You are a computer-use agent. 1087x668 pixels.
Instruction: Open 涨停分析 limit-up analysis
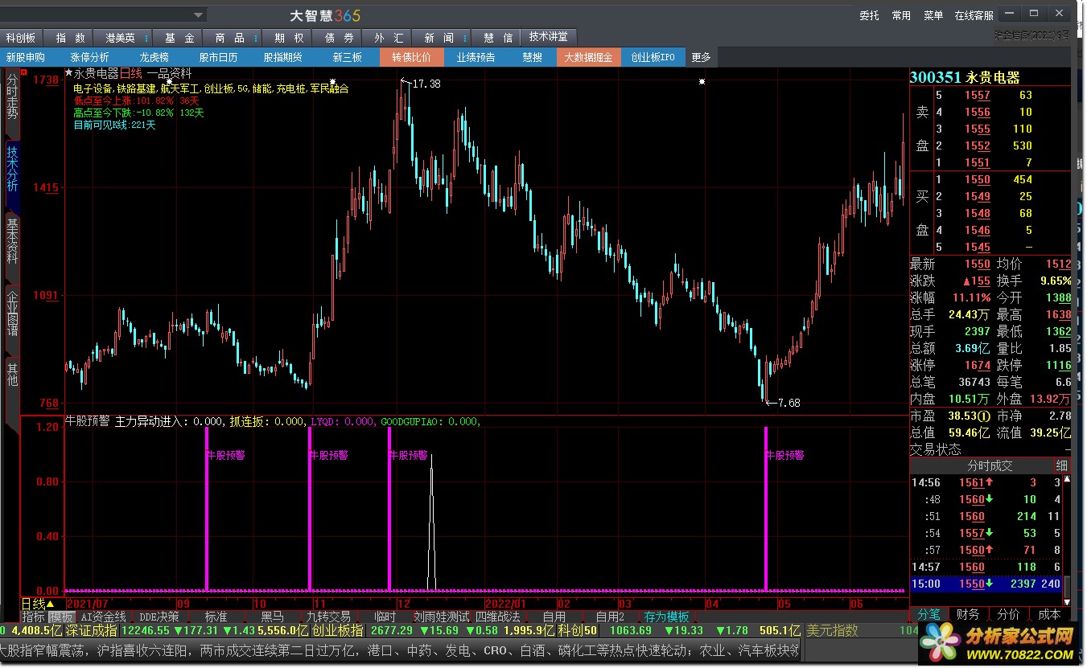[90, 57]
